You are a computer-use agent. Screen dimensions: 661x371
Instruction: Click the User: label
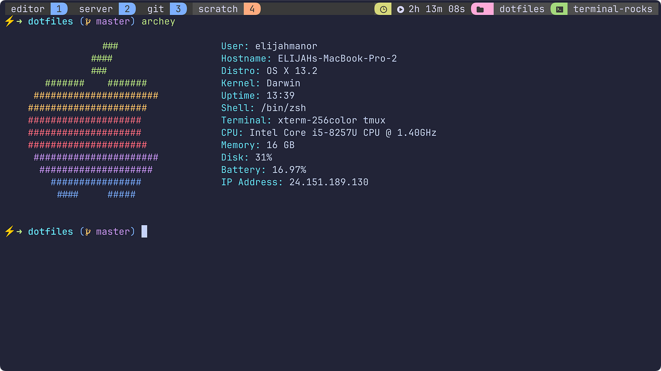point(235,46)
